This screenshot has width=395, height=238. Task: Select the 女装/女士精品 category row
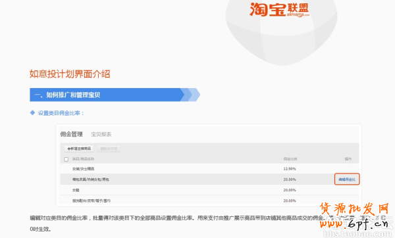point(209,168)
